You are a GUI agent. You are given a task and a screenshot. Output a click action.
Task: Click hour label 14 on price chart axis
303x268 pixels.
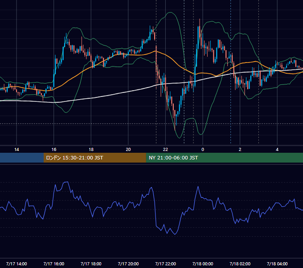(16, 150)
